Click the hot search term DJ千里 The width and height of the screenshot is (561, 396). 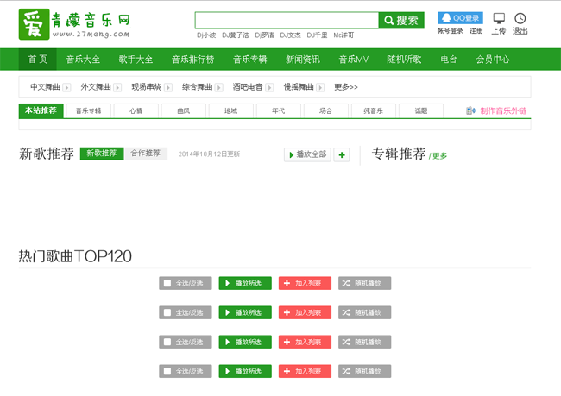[x=317, y=35]
